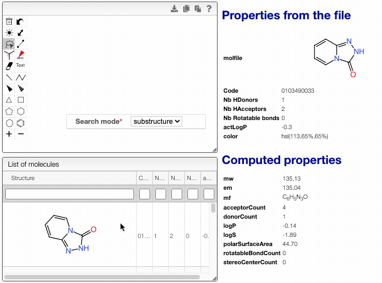
Task: Click the logP value -0.14
Action: (289, 226)
